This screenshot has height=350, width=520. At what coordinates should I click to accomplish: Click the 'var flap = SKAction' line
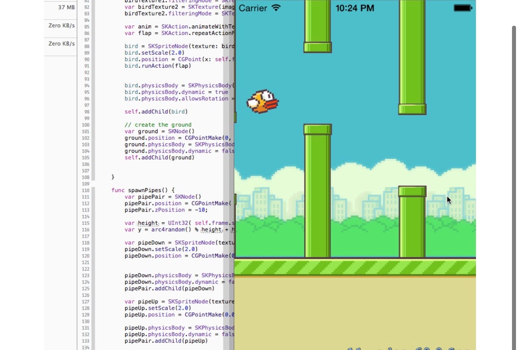180,33
